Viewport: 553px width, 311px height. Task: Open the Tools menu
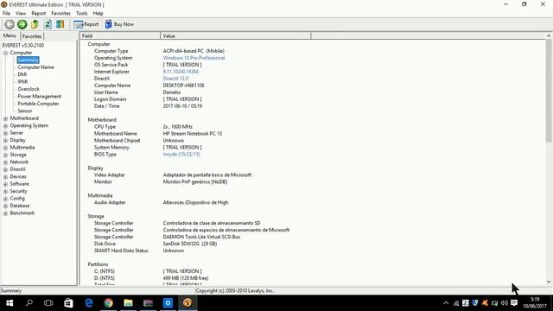[81, 14]
